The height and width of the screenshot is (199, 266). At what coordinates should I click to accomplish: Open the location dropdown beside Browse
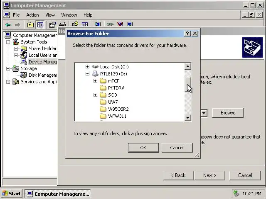[204, 113]
